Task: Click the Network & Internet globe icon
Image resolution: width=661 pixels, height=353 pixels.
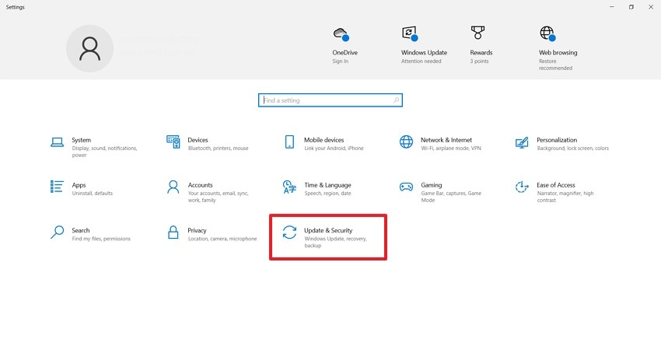Action: point(407,142)
